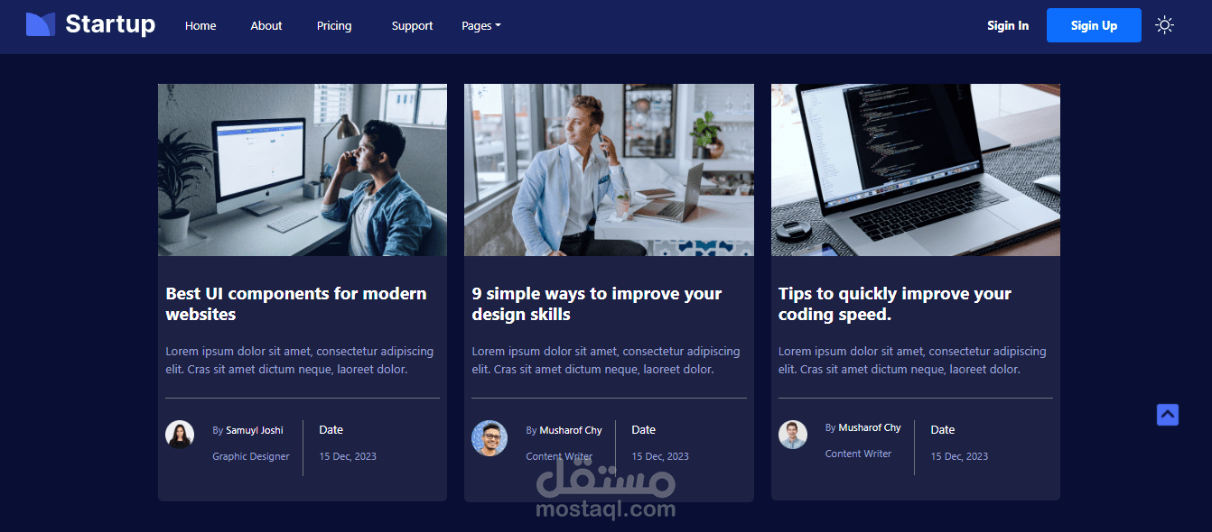The image size is (1212, 532).
Task: Open the 'Best UI components for modern websites' article
Action: (296, 304)
